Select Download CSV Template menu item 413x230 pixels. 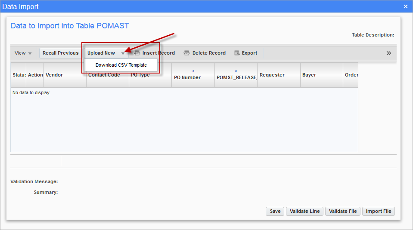(x=121, y=65)
